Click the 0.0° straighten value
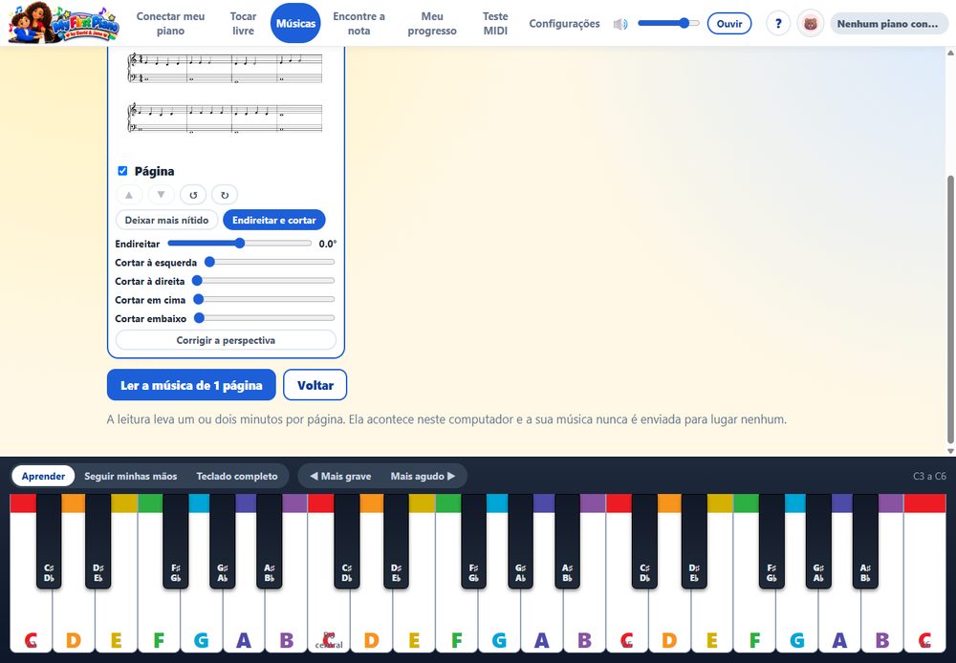The height and width of the screenshot is (663, 956). (327, 244)
